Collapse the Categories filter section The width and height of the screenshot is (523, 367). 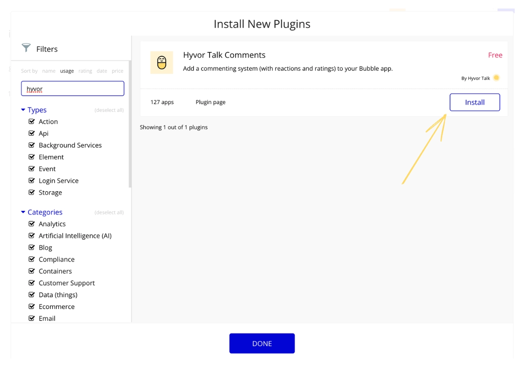click(x=41, y=213)
